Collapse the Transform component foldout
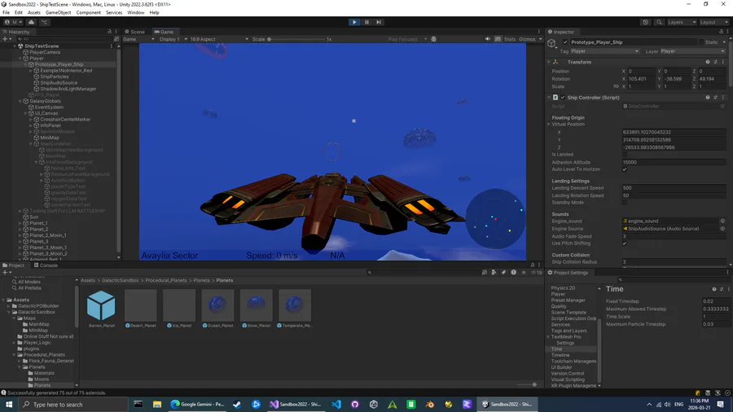The width and height of the screenshot is (733, 412). tap(549, 62)
